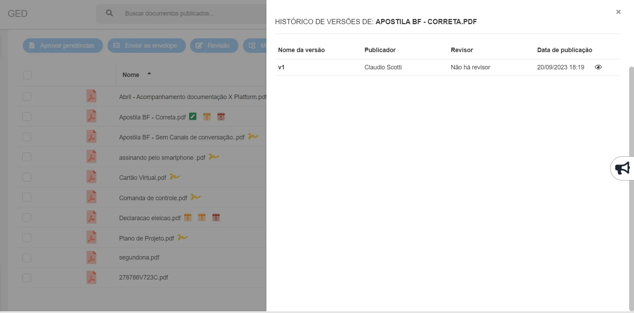Click PDF icon of Plano de Projeto.pdf
This screenshot has width=634, height=313.
(x=91, y=237)
